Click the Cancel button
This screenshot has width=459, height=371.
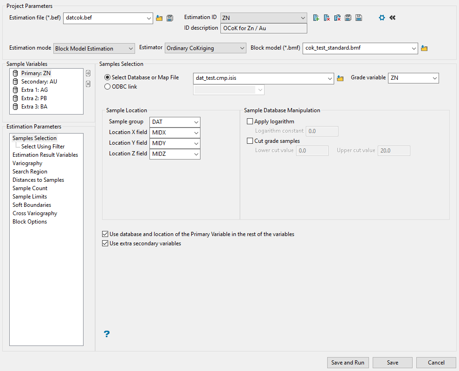coord(436,363)
